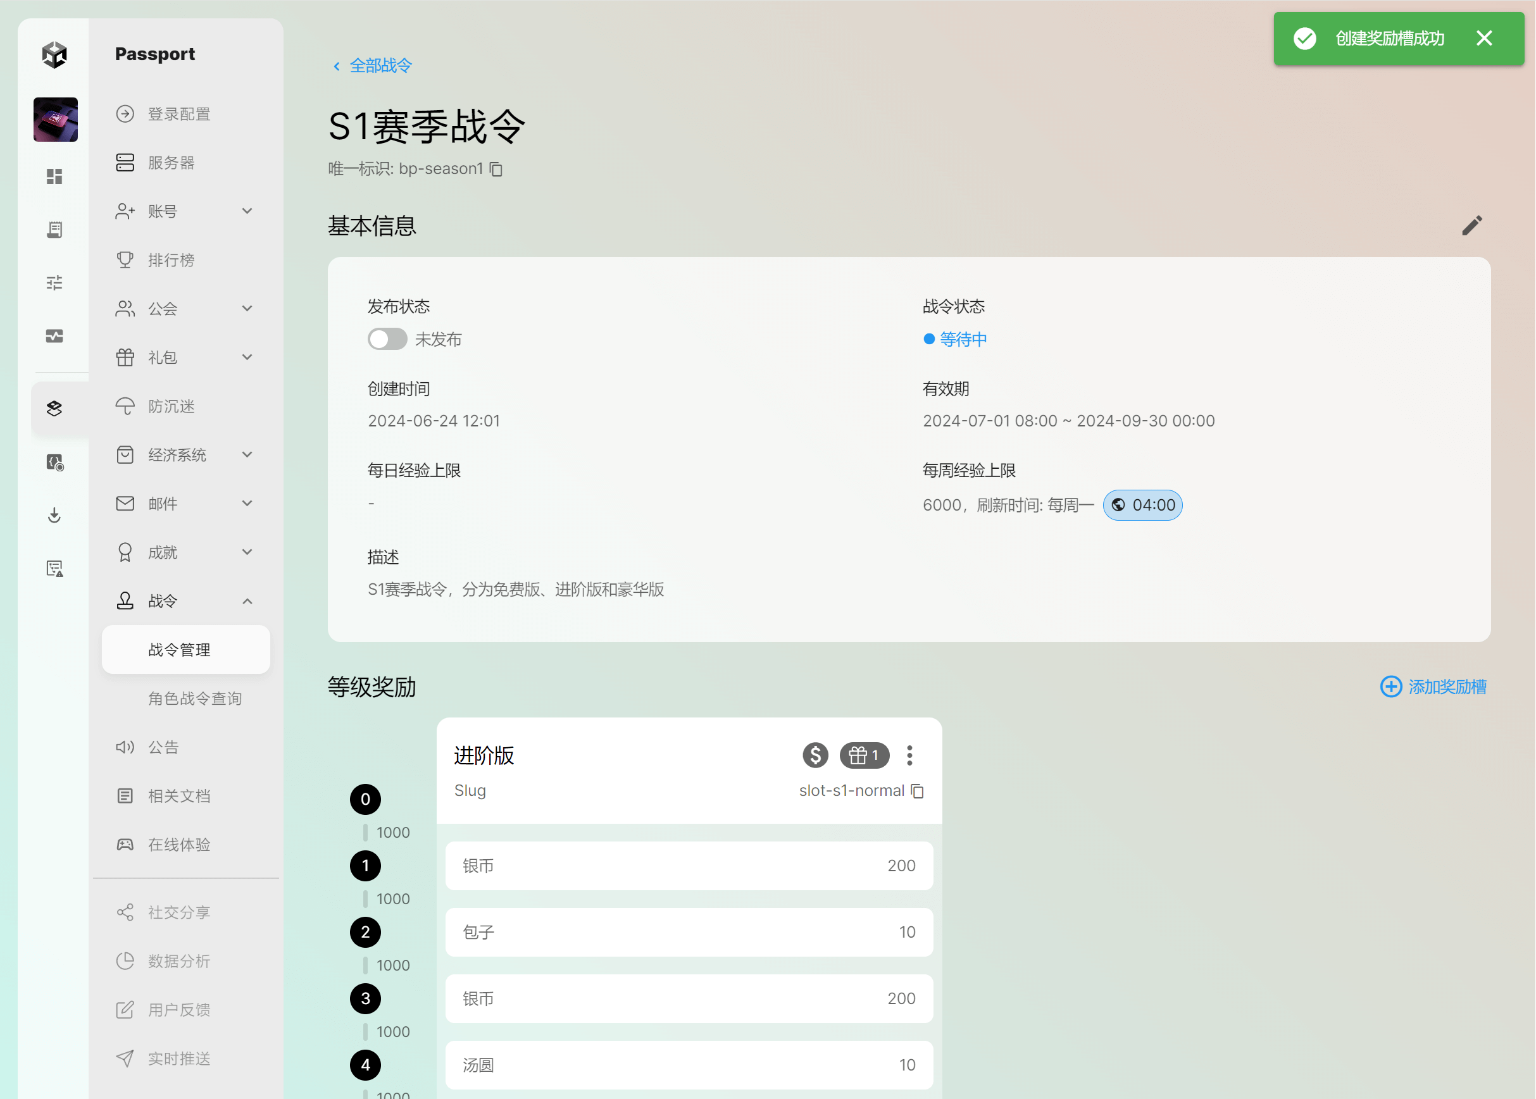Open the three-dot menu on 进阶版 card
This screenshot has height=1099, width=1536.
pyautogui.click(x=909, y=755)
